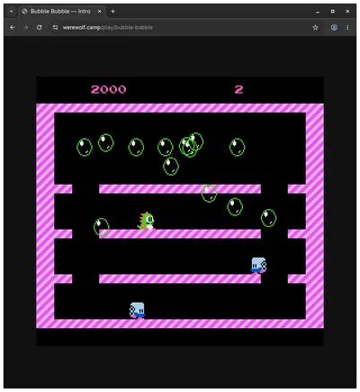The height and width of the screenshot is (392, 360).
Task: Open a new tab with plus button
Action: pyautogui.click(x=112, y=12)
